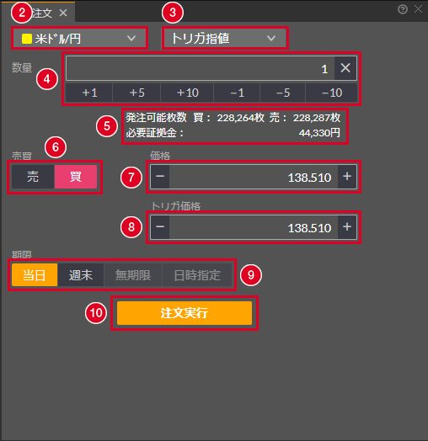Add 10 to quantity with +10
The image size is (428, 441).
click(x=187, y=93)
